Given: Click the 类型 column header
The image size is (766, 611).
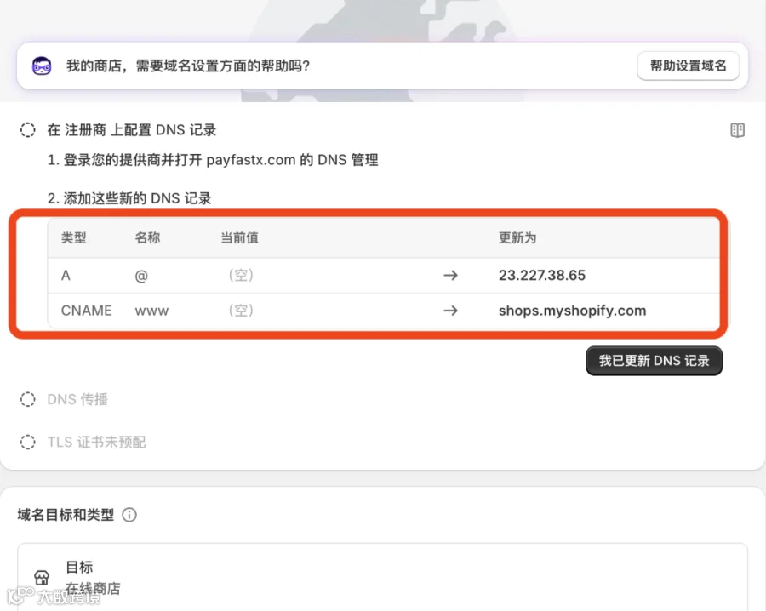Looking at the screenshot, I should [x=74, y=238].
